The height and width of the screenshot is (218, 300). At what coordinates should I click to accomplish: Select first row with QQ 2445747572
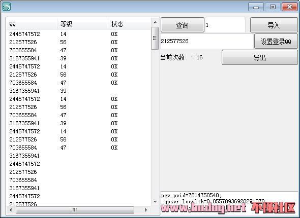coord(79,34)
